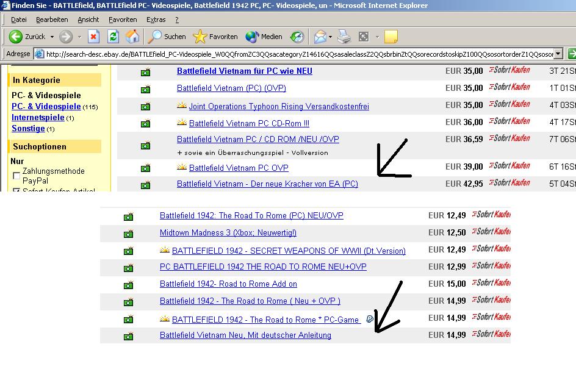Refresh the page with the reload icon
The width and height of the screenshot is (576, 369).
113,37
